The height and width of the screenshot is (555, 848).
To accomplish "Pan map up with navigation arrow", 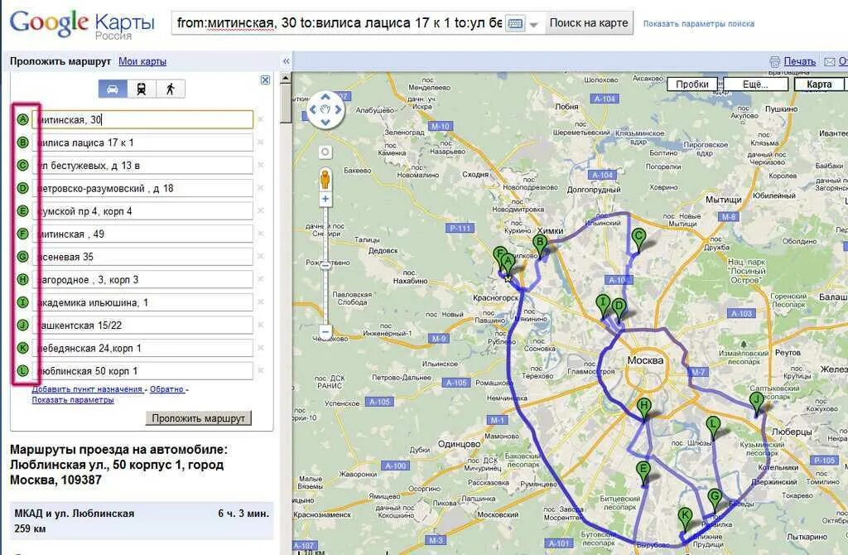I will 325,98.
